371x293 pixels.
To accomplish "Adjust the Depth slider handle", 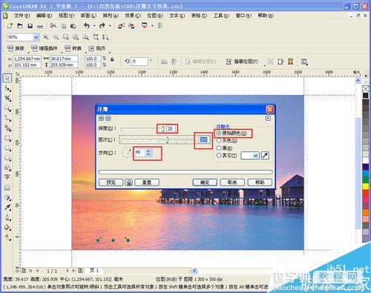I will tap(162, 128).
